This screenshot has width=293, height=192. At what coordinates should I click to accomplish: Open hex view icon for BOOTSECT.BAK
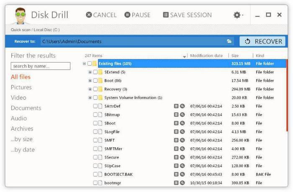(x=176, y=174)
